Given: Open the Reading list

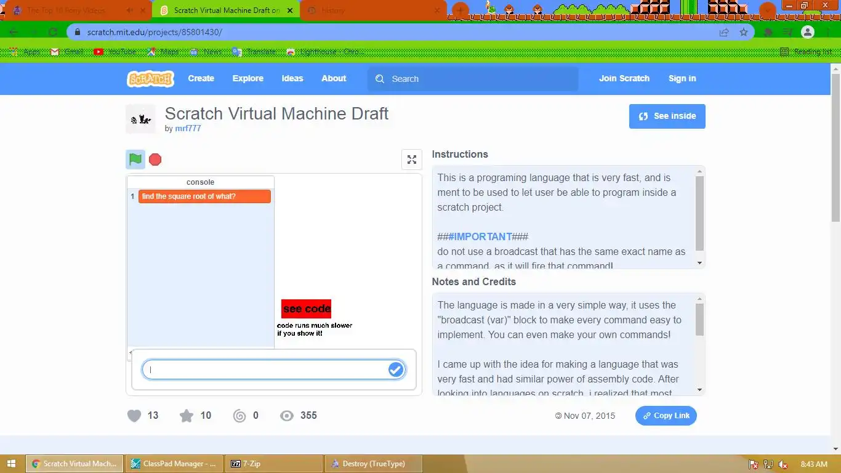Looking at the screenshot, I should tap(806, 52).
